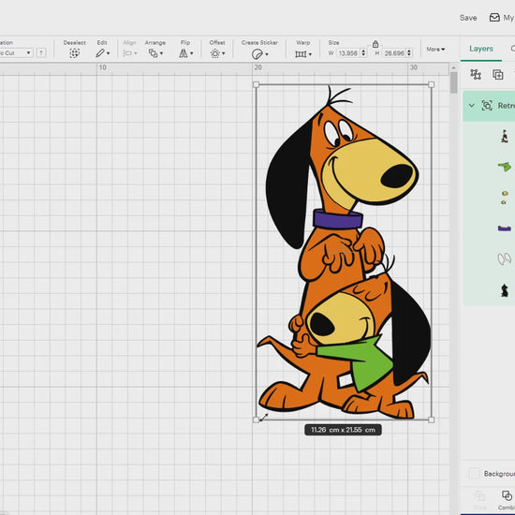Open the Edit pencil tool
The height and width of the screenshot is (515, 515).
click(100, 53)
